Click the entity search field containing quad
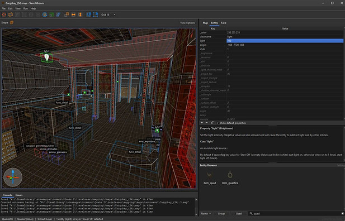 point(295,214)
